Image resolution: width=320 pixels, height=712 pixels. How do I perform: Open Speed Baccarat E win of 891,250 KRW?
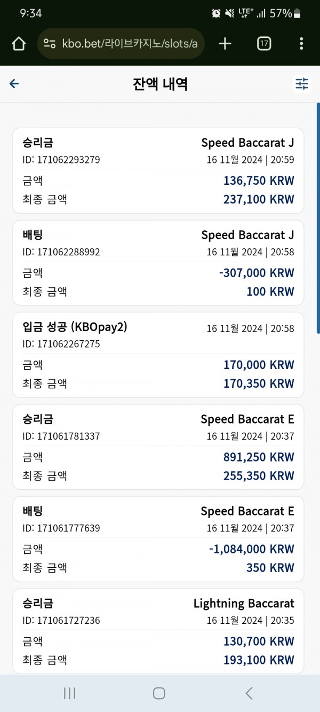pos(158,447)
